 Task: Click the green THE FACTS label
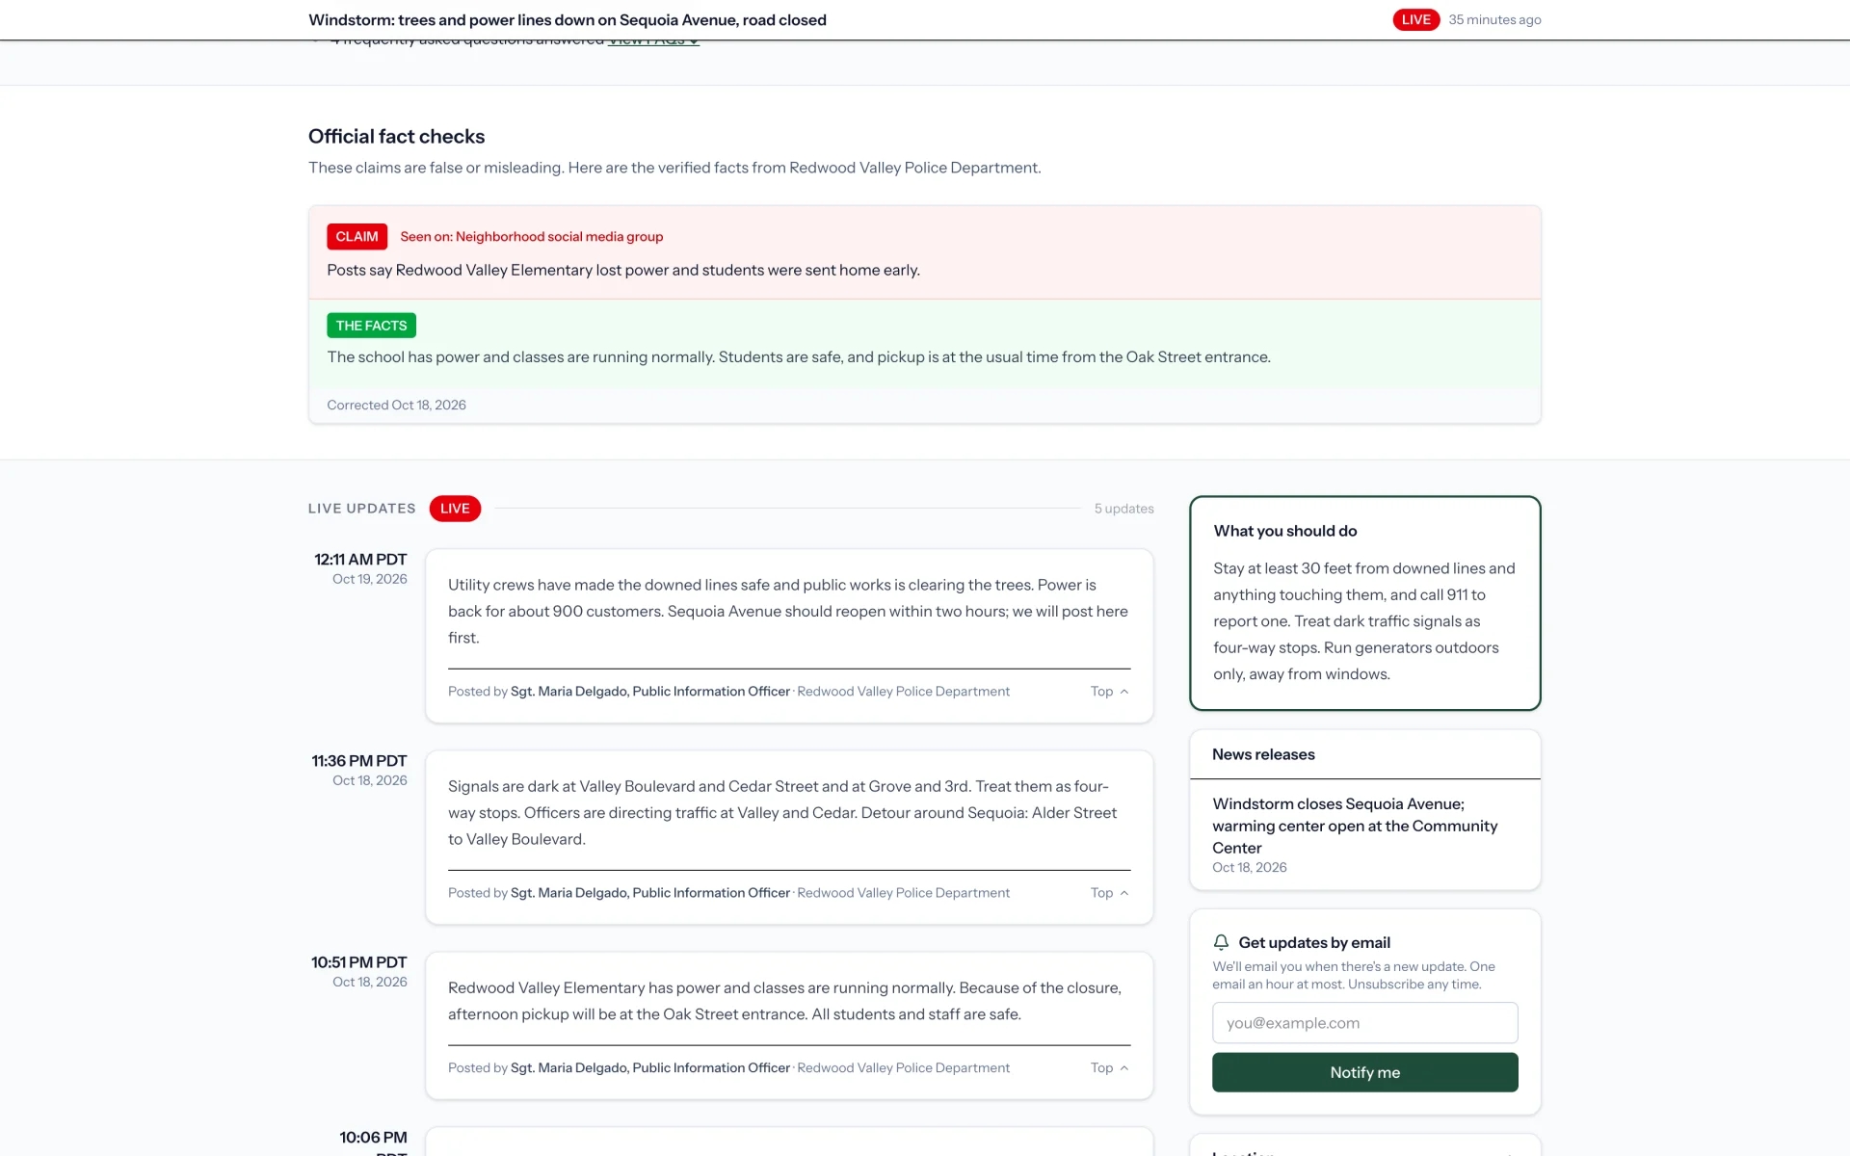(x=371, y=326)
